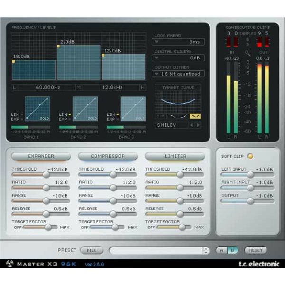Click the Compressor Target Factor slider knob
Image resolution: width=285 pixels, height=285 pixels.
tap(115, 228)
